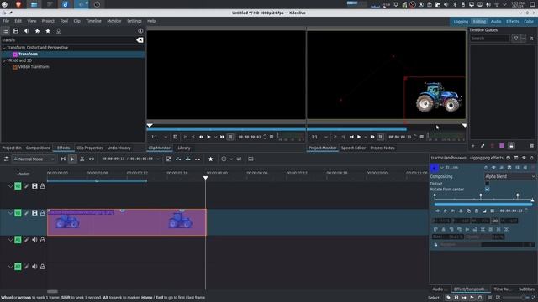Switch to the Color workspace layout
538x302 pixels.
click(x=529, y=22)
